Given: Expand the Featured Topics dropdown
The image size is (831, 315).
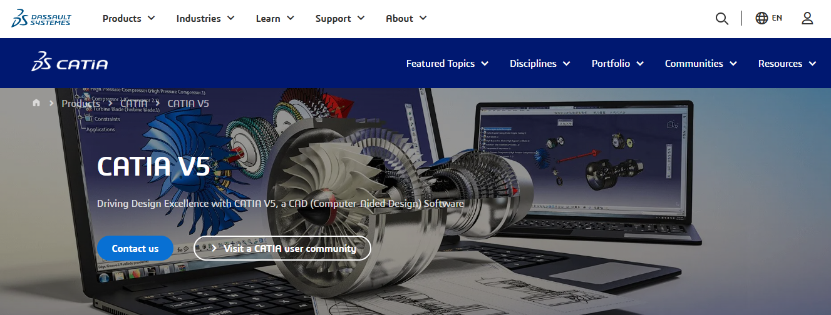Looking at the screenshot, I should point(447,63).
